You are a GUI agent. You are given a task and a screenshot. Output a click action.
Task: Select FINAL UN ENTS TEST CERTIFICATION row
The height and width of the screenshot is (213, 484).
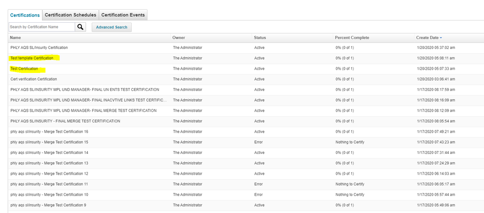pyautogui.click(x=85, y=90)
